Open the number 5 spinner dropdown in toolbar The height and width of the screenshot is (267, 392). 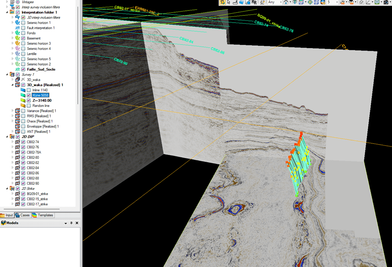pyautogui.click(x=337, y=3)
